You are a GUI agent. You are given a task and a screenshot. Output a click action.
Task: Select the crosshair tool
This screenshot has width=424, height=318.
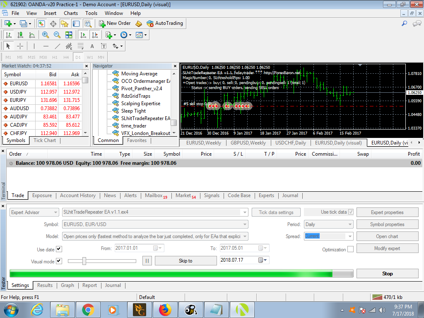(20, 46)
